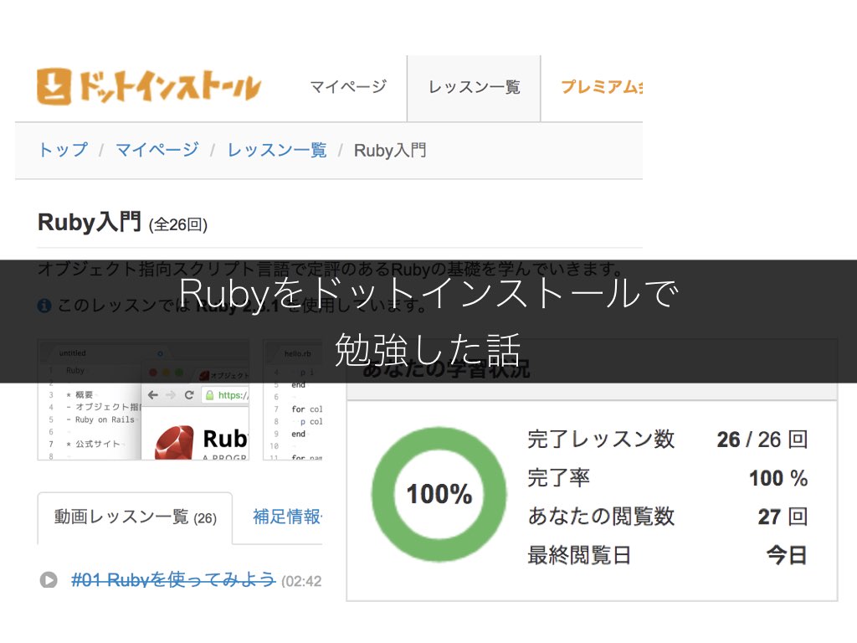857x643 pixels.
Task: Open lesson #01 Rubyを使ってみよう
Action: pos(173,579)
